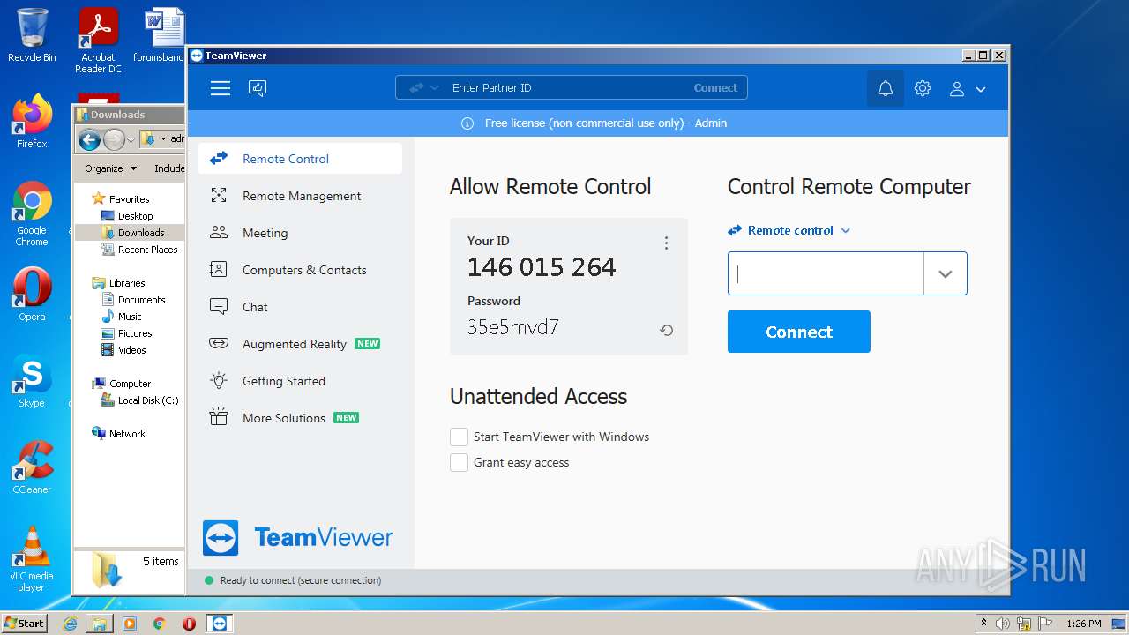The image size is (1129, 635).
Task: Click the Remote Control arrows icon in sidebar
Action: (219, 159)
